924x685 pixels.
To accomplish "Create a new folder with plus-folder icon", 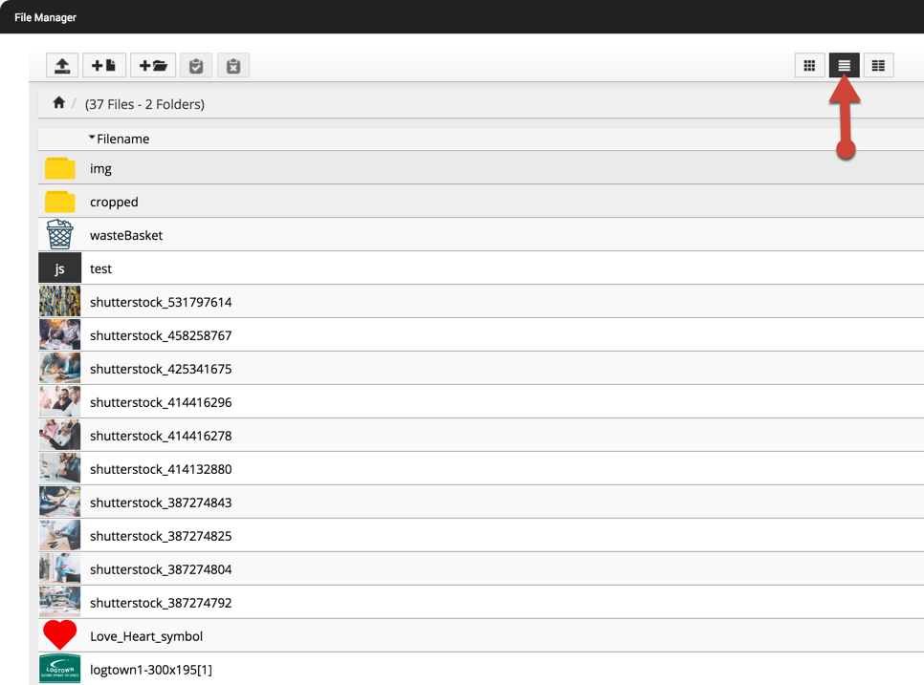I will (153, 65).
